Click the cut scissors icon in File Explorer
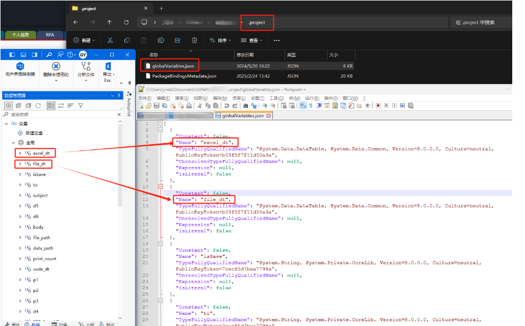The image size is (525, 326). pyautogui.click(x=110, y=40)
